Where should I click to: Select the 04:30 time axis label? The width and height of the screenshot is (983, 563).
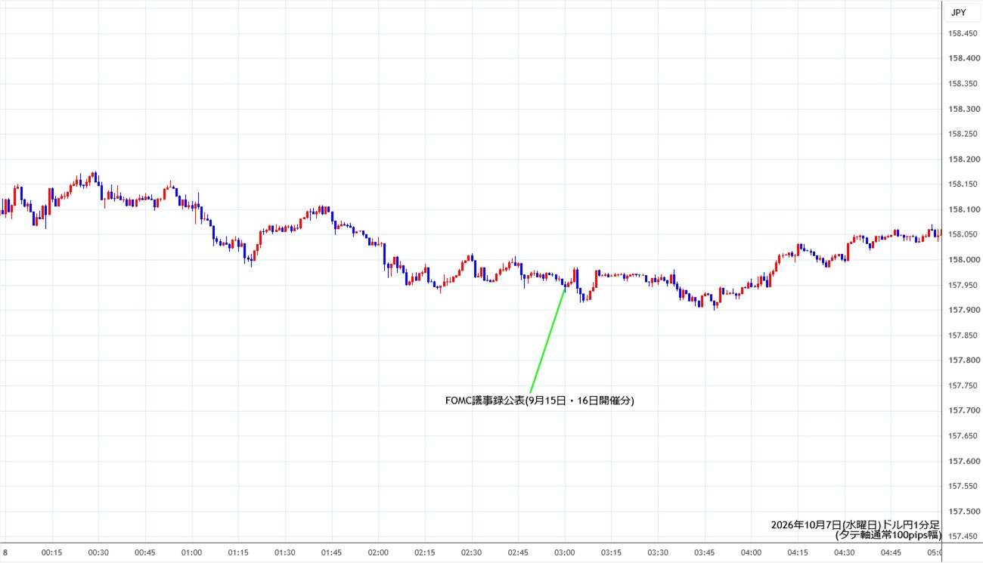845,552
